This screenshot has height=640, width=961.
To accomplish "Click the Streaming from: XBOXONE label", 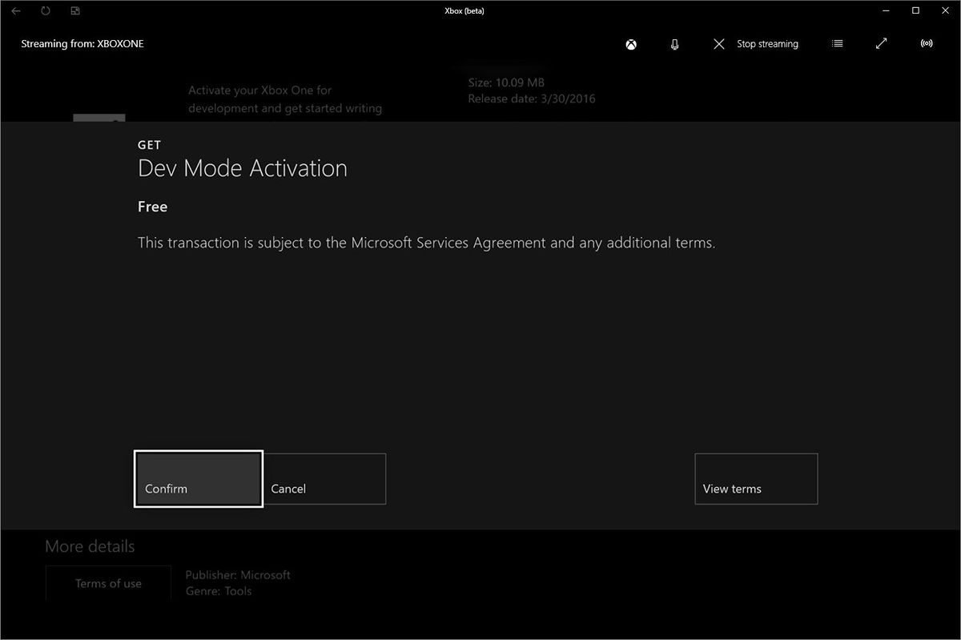I will pyautogui.click(x=81, y=44).
